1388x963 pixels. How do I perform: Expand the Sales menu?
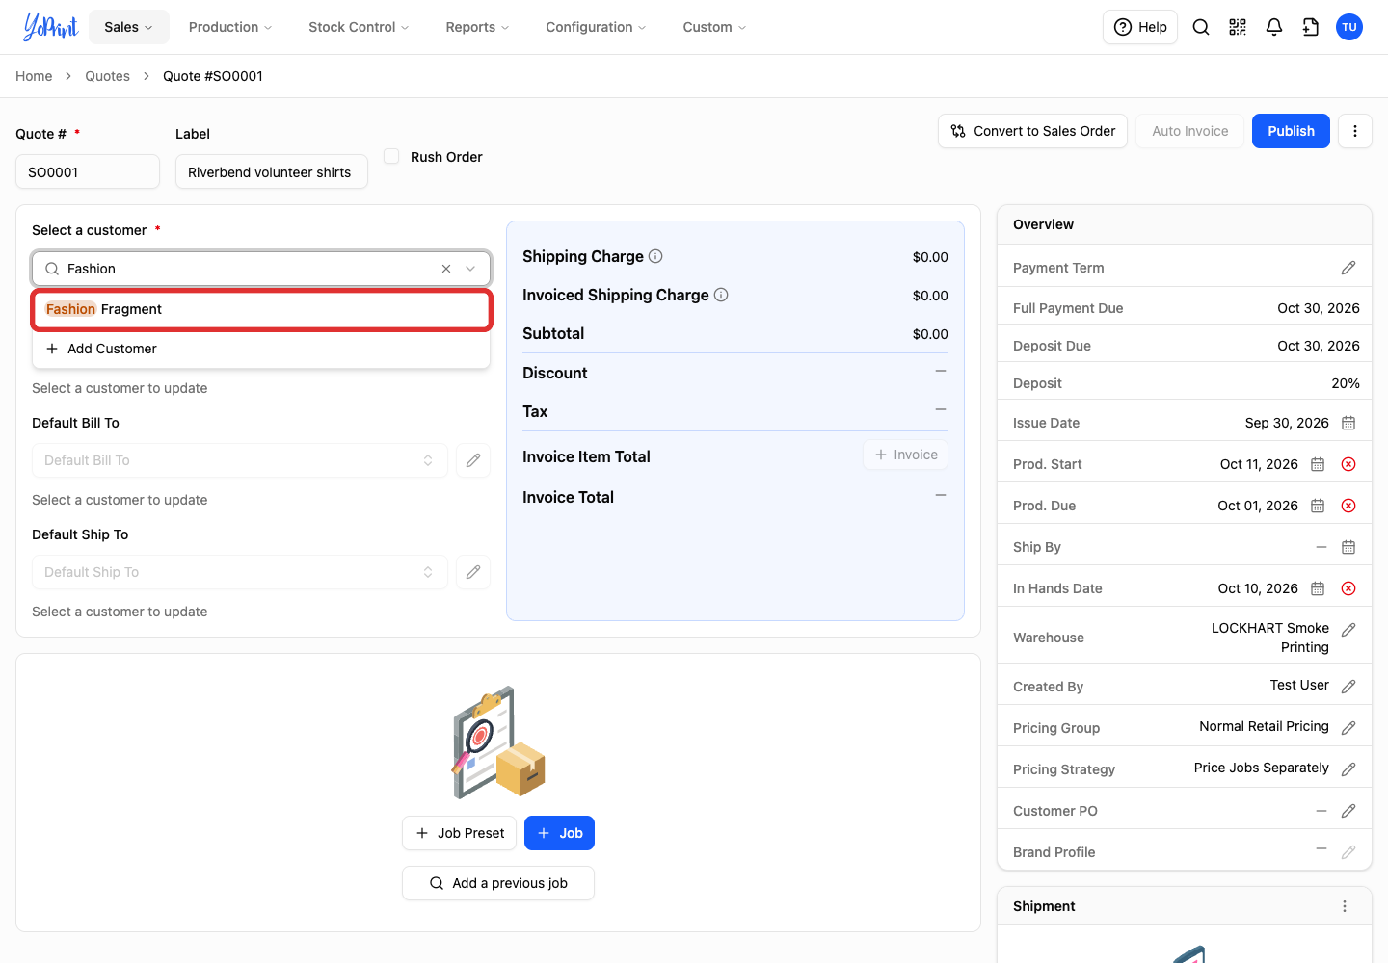click(x=129, y=27)
